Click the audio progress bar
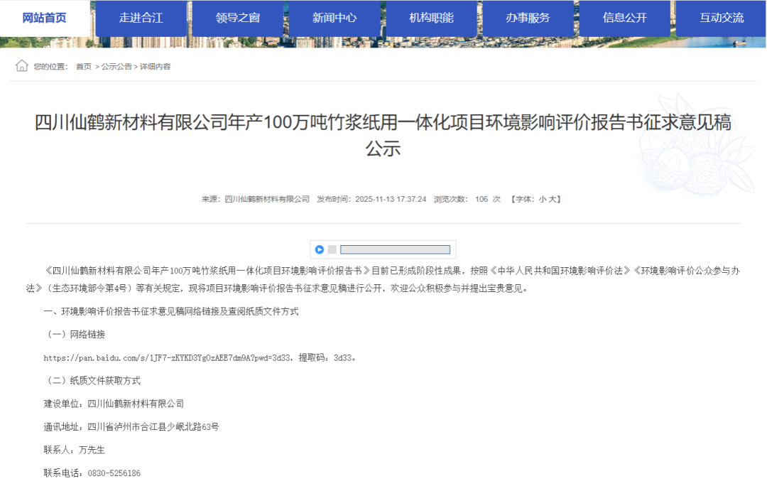 (x=395, y=249)
